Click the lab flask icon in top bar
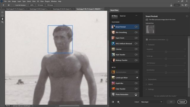 tap(171, 5)
